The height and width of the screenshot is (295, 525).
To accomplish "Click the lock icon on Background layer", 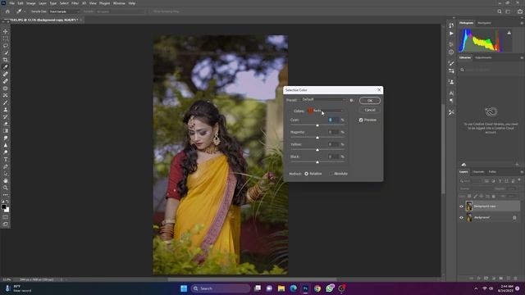I will 514,218.
